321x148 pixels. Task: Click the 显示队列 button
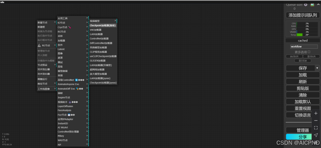click(x=311, y=56)
